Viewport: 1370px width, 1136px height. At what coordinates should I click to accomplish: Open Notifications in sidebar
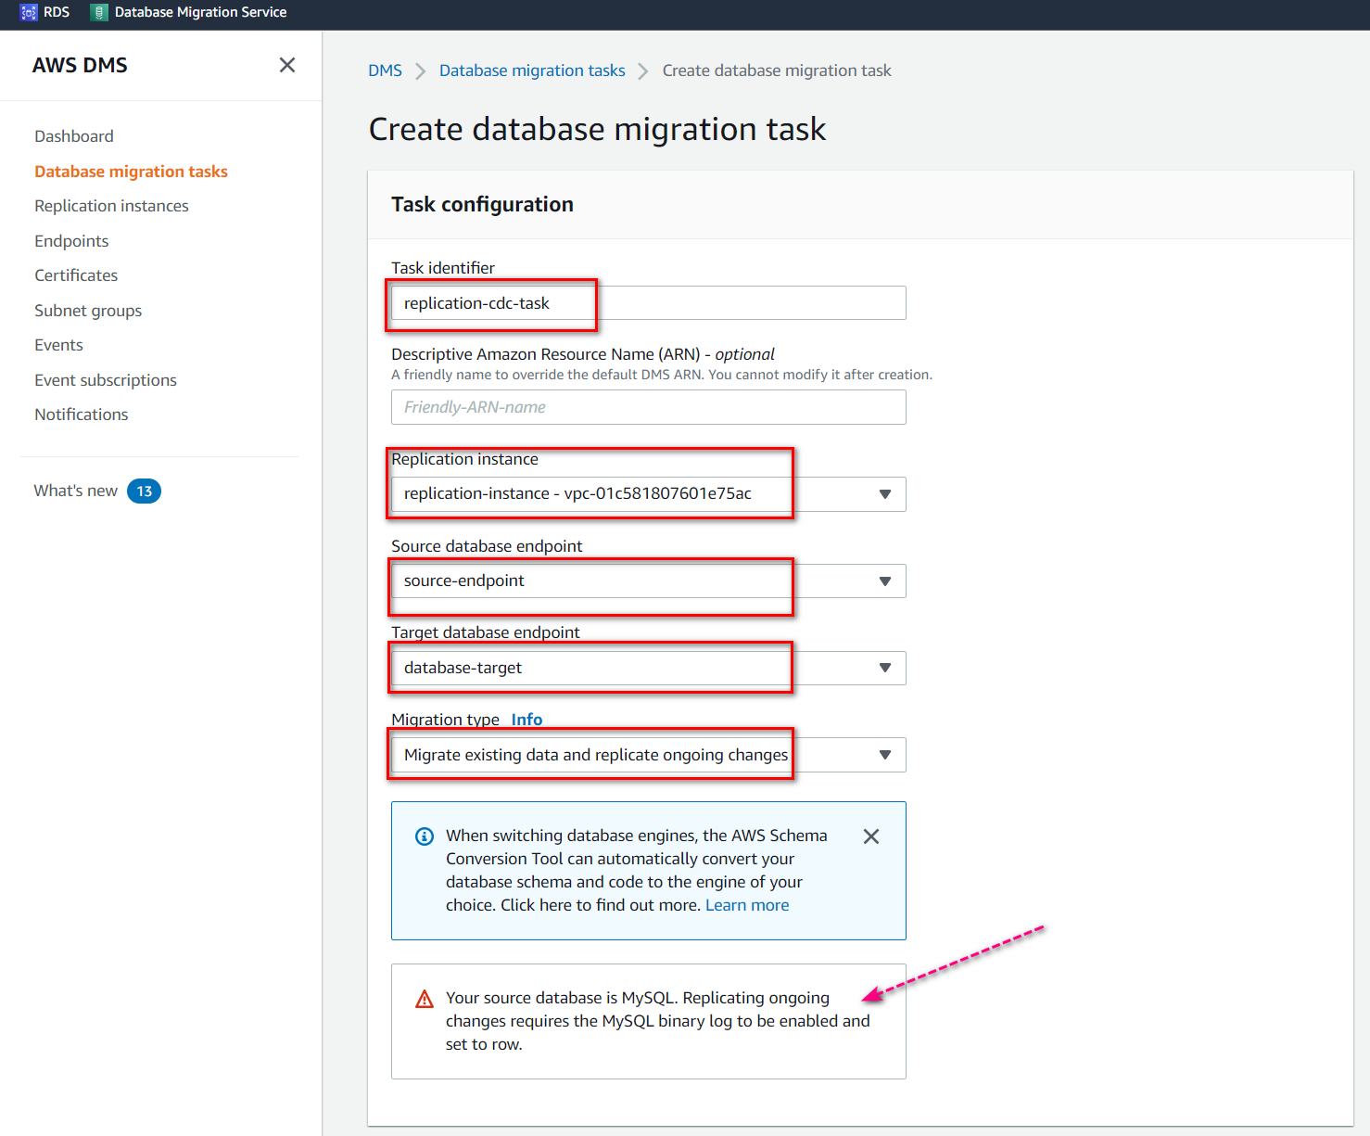pyautogui.click(x=82, y=415)
